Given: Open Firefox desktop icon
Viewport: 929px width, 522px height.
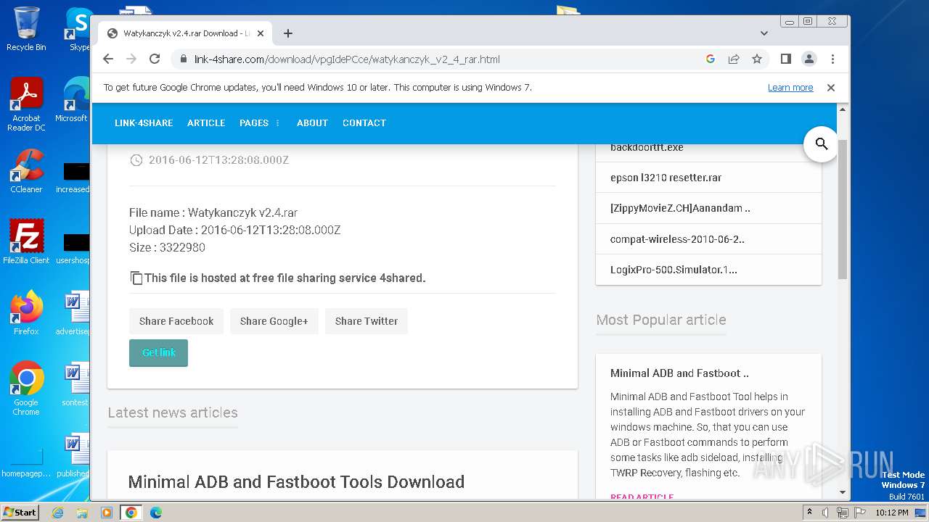Looking at the screenshot, I should (x=26, y=313).
